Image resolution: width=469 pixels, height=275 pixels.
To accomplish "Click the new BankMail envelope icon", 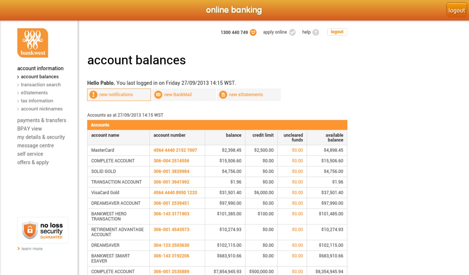I will [158, 95].
